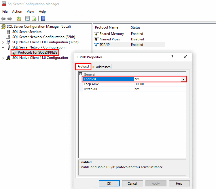Click the Protocols for SQLEXPRESS icon
The width and height of the screenshot is (216, 189).
coord(14,53)
